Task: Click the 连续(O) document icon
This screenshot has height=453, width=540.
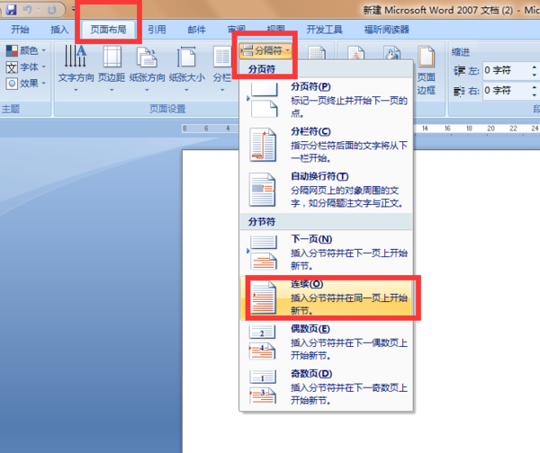Action: pyautogui.click(x=263, y=298)
